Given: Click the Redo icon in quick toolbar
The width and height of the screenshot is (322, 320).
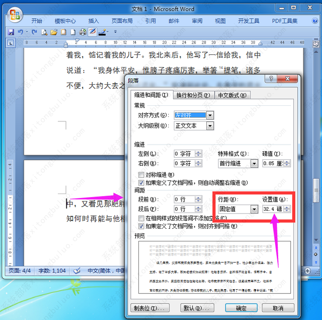Looking at the screenshot, I should [x=34, y=32].
